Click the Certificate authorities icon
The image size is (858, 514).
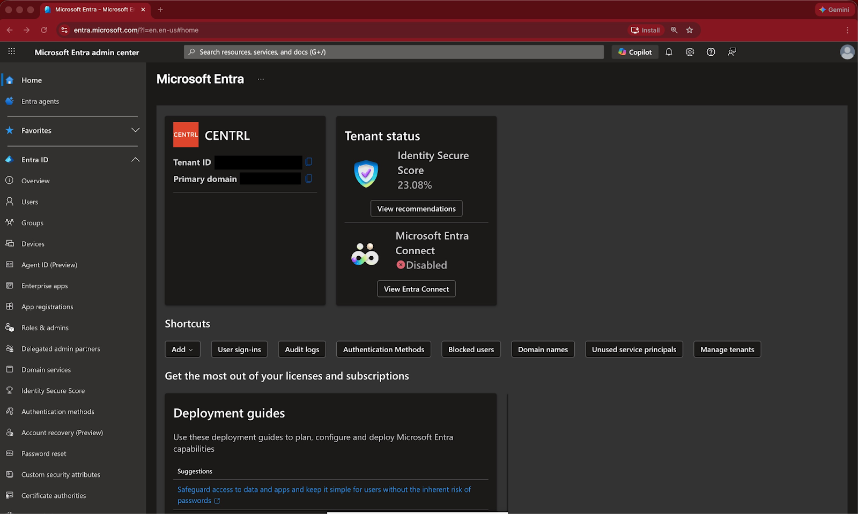[x=10, y=495]
